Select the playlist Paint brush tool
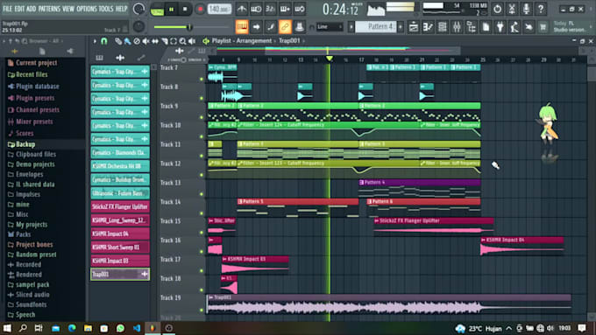596x335 pixels. [x=127, y=41]
